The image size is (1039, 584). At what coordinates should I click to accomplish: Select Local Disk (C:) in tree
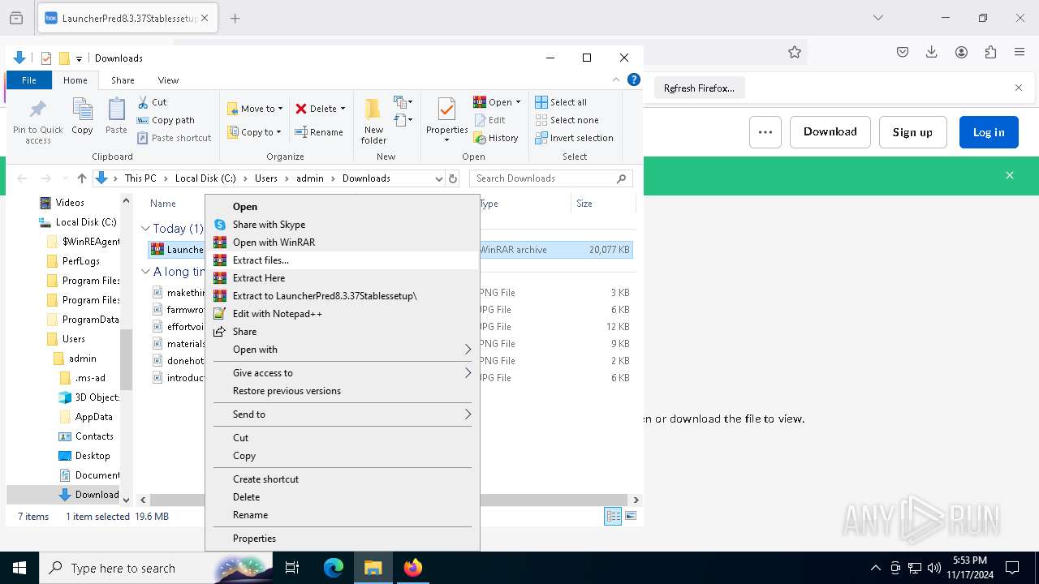point(77,222)
